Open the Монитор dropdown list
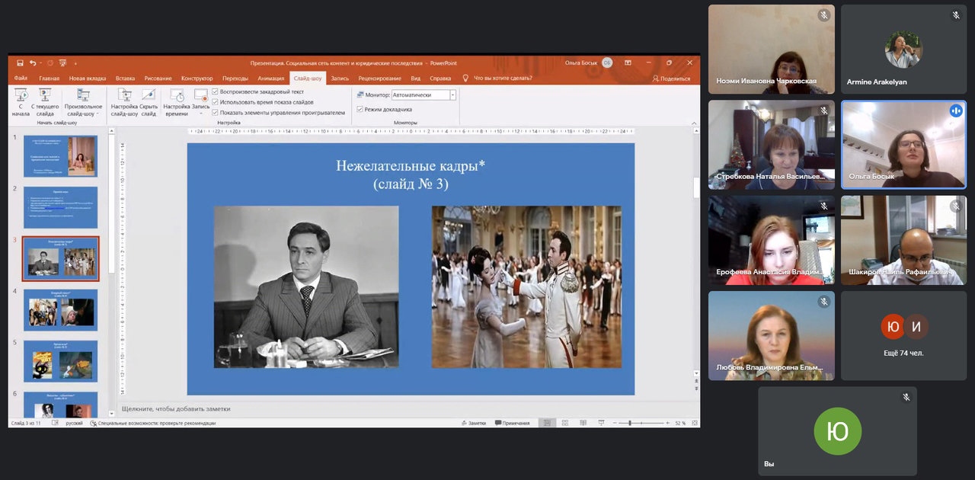The image size is (975, 480). point(452,95)
